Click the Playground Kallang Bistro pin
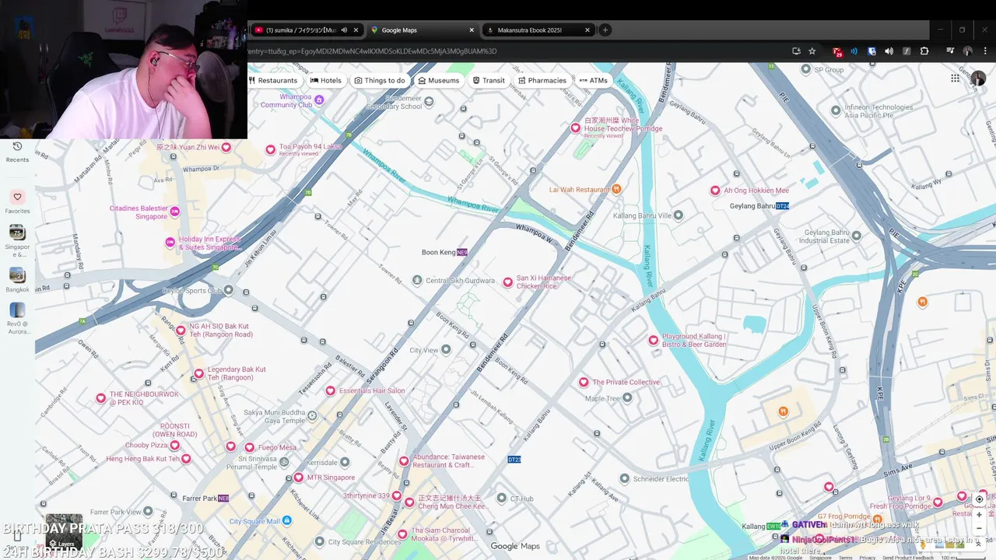The width and height of the screenshot is (996, 560). pos(654,340)
